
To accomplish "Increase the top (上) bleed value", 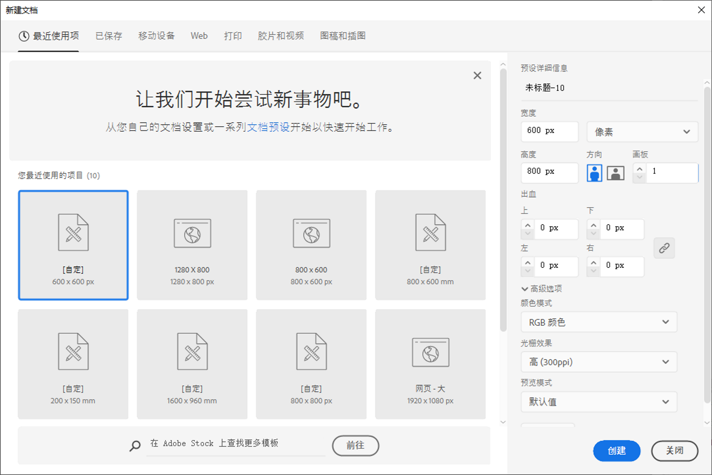I will click(x=528, y=225).
